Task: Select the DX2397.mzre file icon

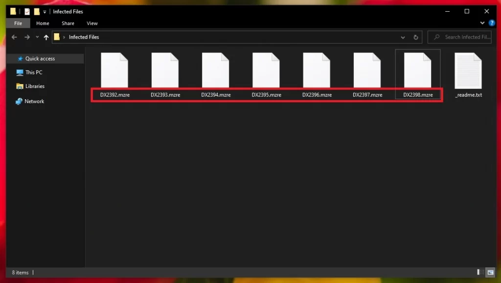Action: pyautogui.click(x=367, y=70)
